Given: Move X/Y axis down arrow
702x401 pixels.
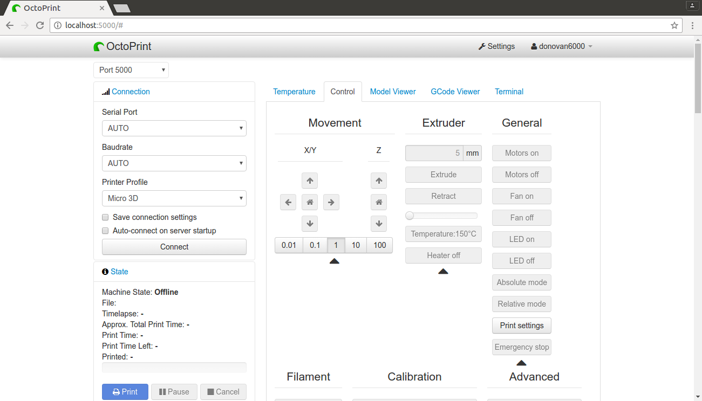Looking at the screenshot, I should [310, 224].
